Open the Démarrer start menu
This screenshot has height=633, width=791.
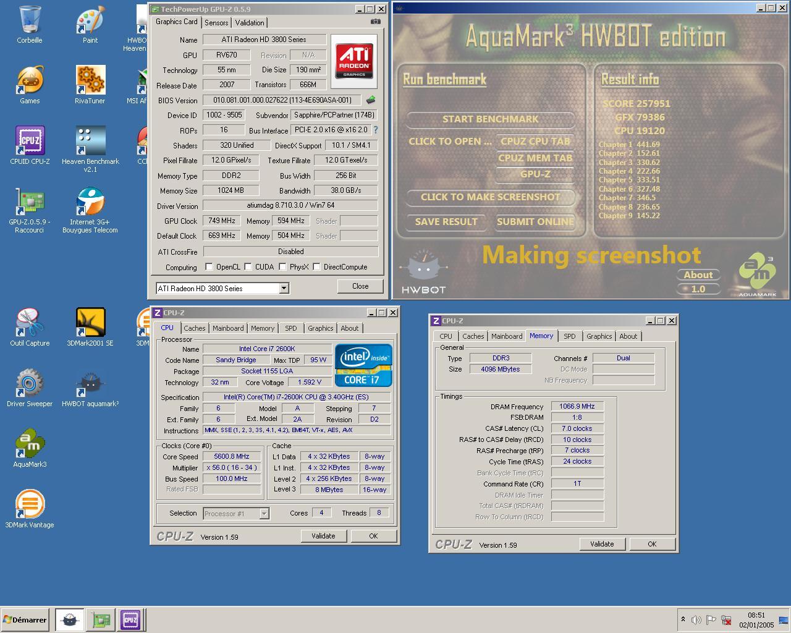[25, 619]
